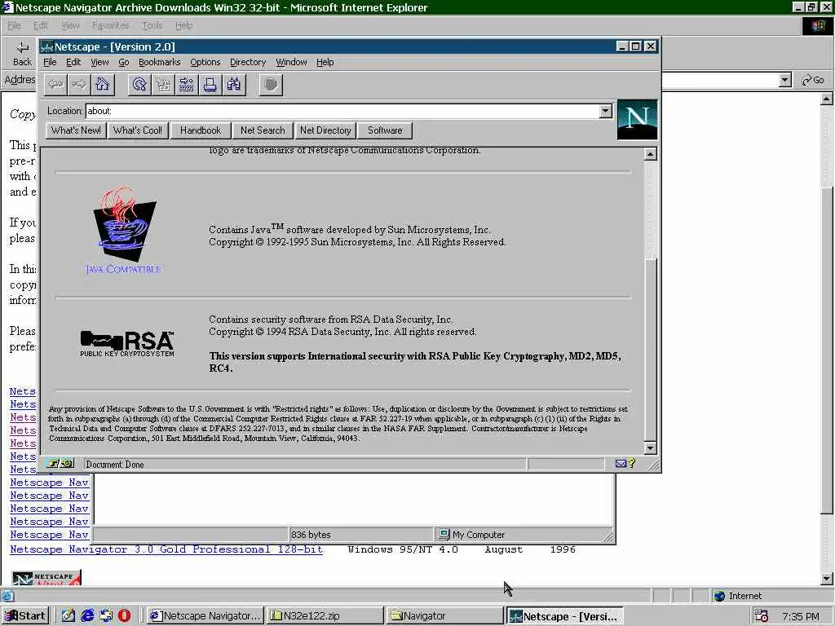Click the Handbook directory button

[201, 130]
